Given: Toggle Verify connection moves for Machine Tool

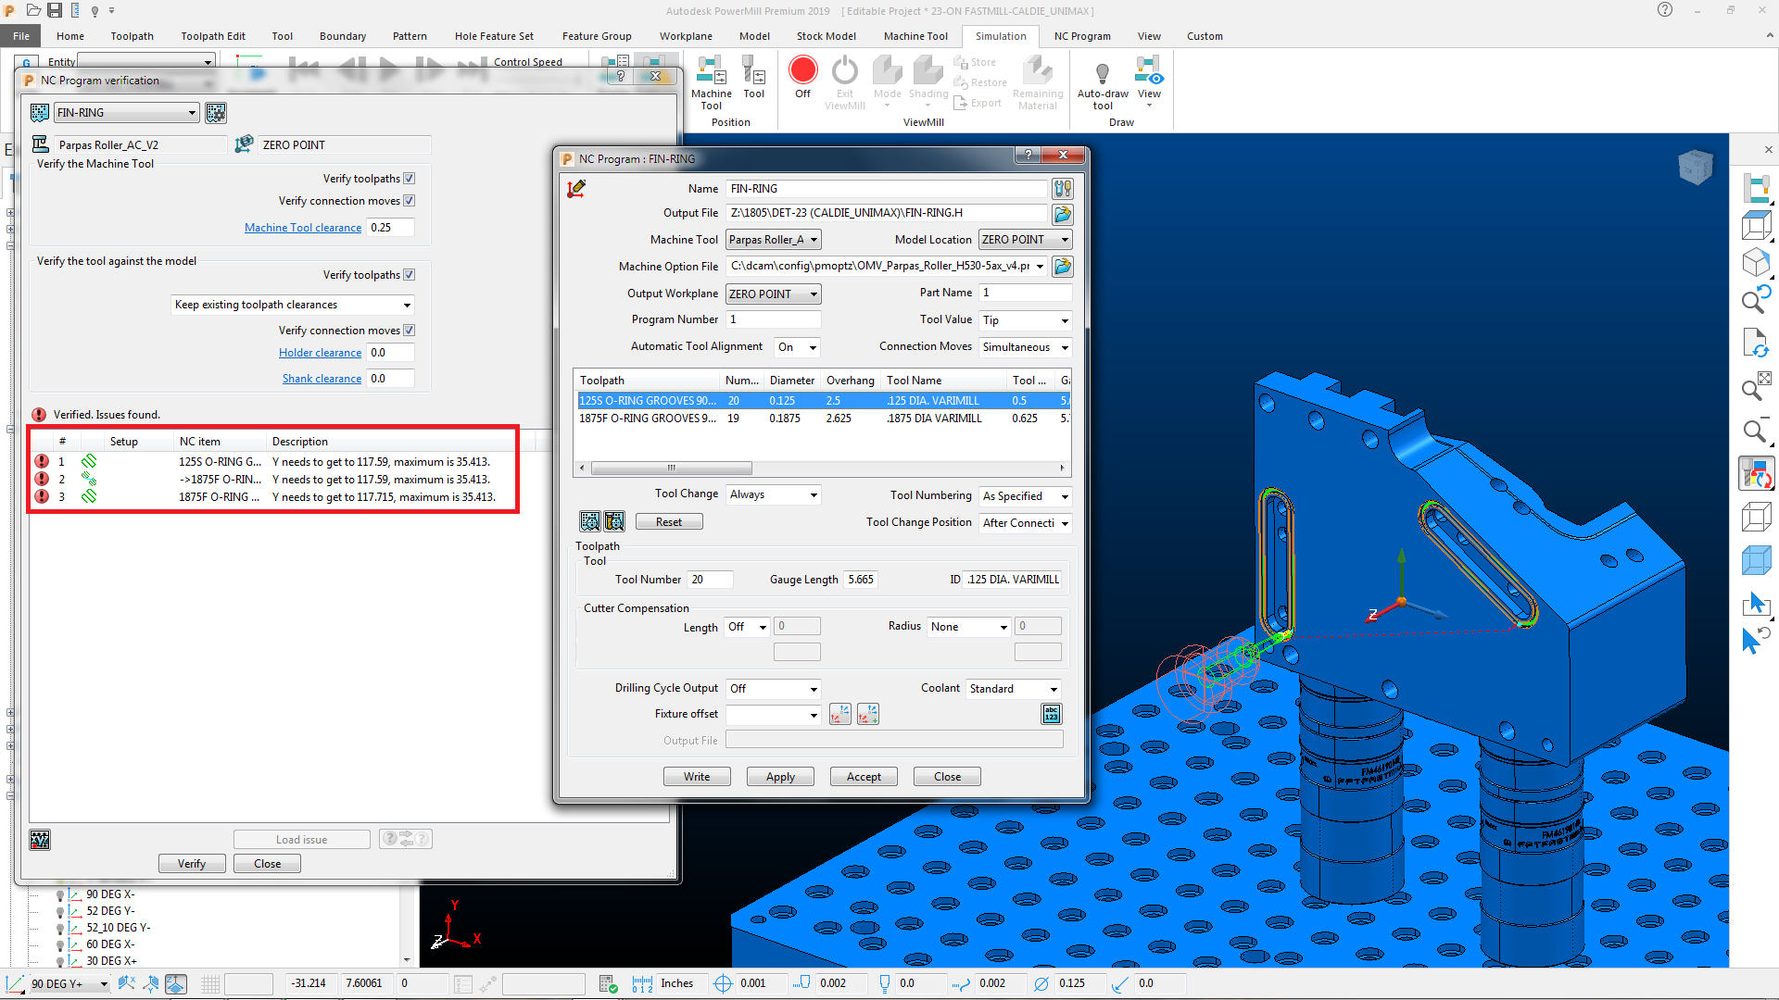Looking at the screenshot, I should click(410, 201).
